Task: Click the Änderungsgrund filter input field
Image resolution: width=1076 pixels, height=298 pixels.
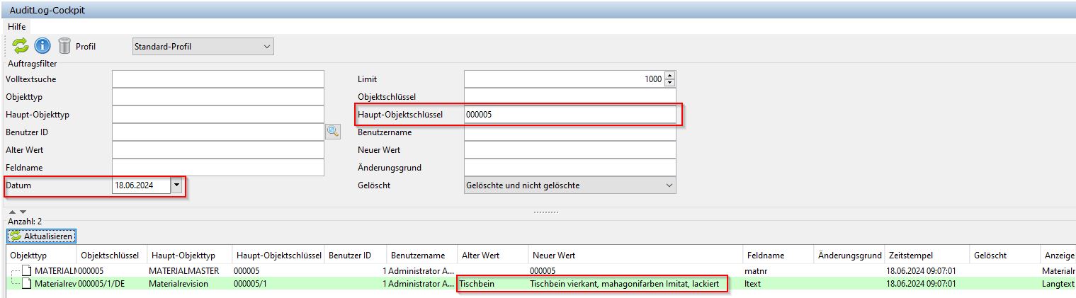Action: [570, 168]
